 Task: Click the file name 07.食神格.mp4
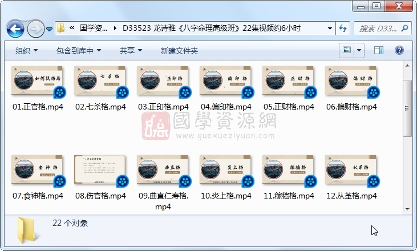coord(38,196)
